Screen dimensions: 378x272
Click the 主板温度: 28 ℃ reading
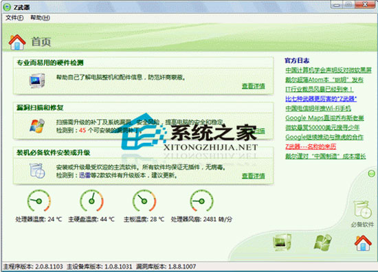(x=144, y=219)
